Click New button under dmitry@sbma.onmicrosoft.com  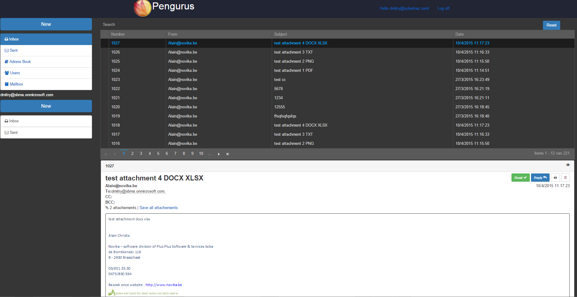pyautogui.click(x=46, y=106)
